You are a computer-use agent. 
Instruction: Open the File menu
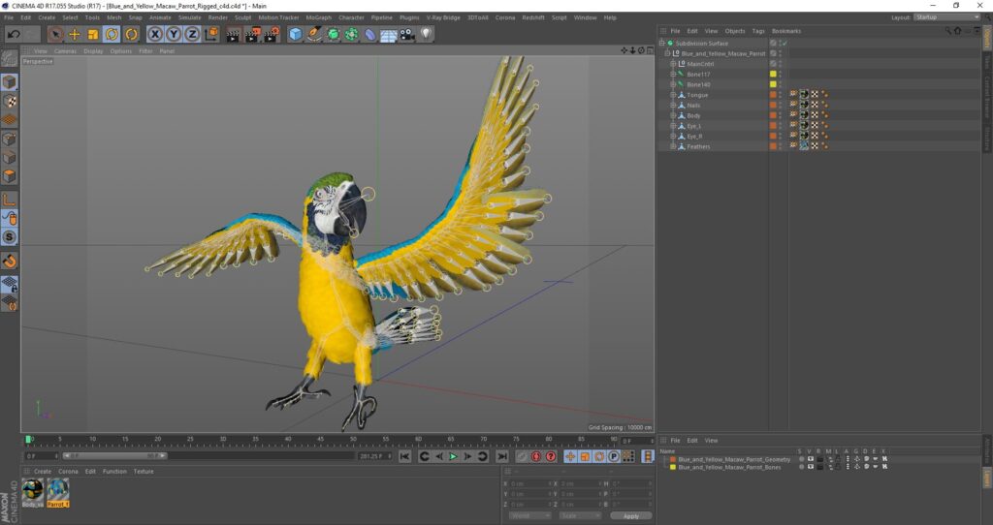pos(9,17)
